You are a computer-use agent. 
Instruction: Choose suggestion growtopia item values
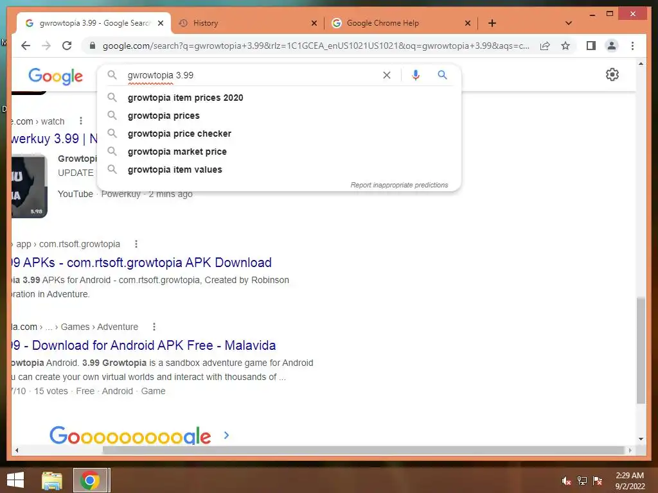279,169
